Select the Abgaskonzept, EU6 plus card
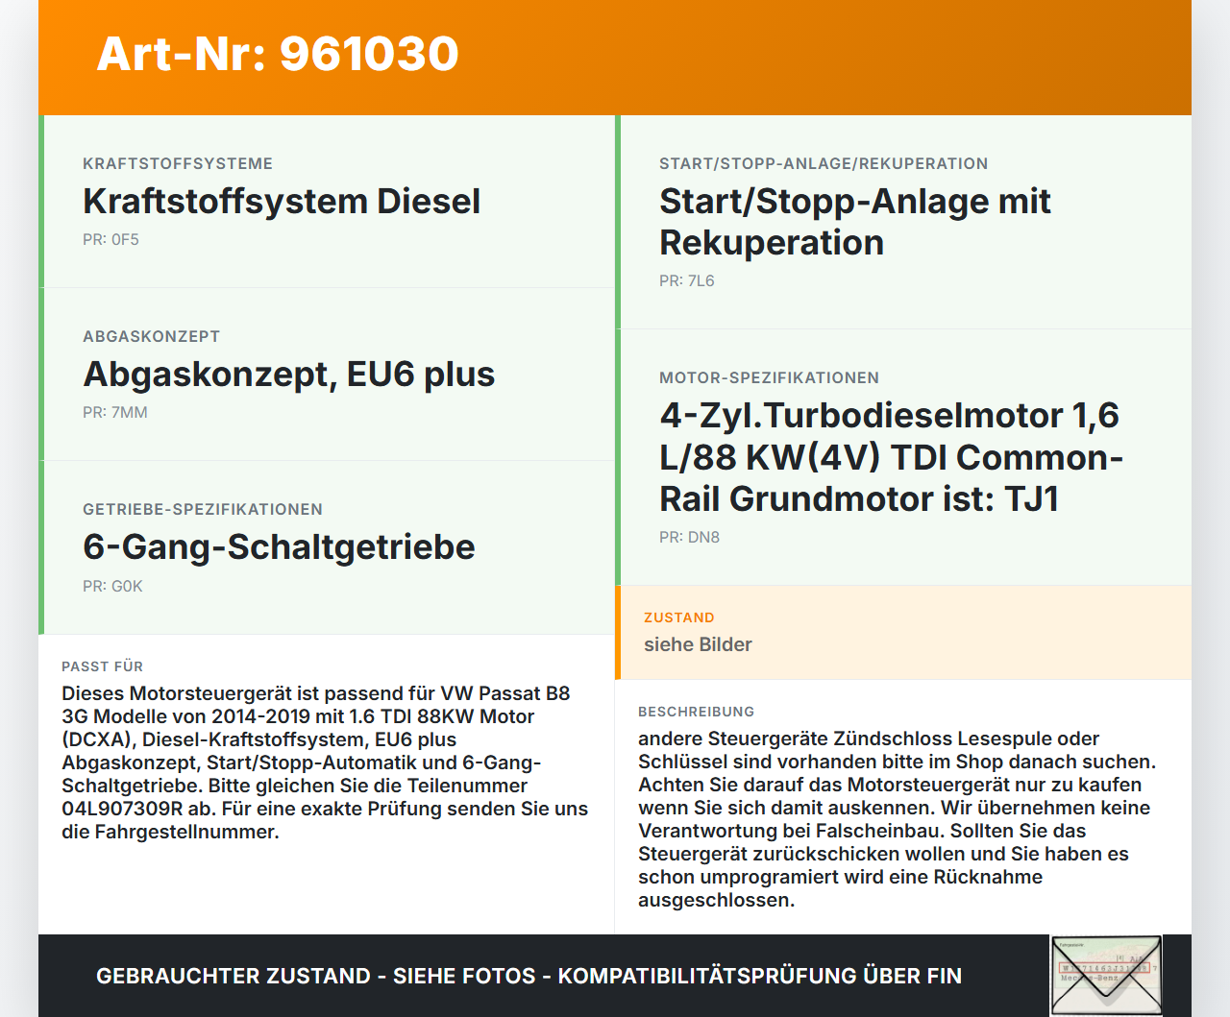This screenshot has height=1017, width=1230. click(288, 375)
